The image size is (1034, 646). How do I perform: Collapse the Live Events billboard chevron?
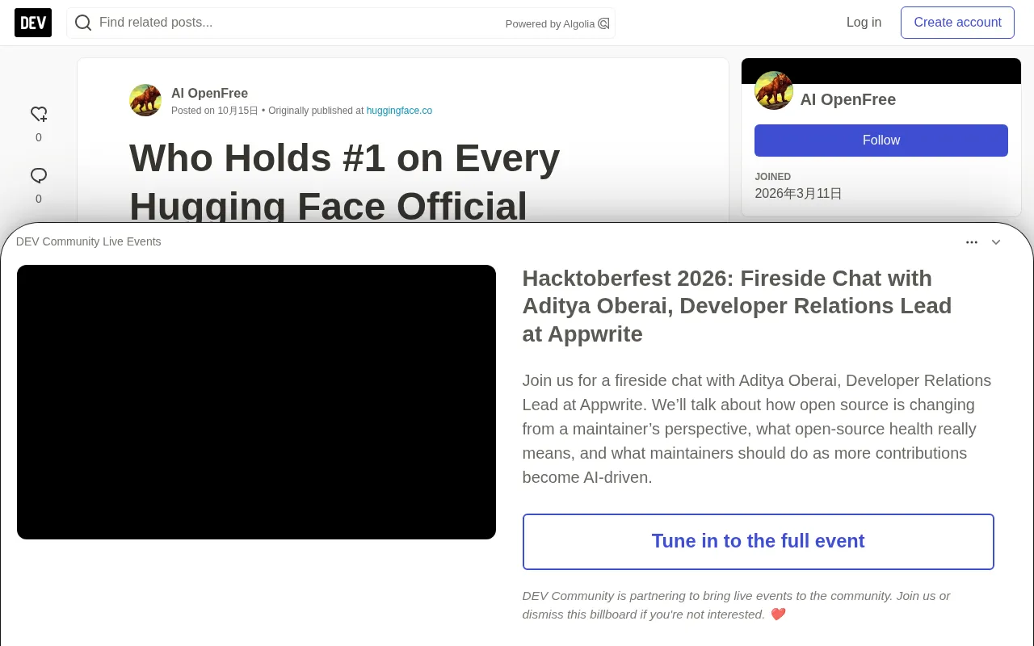coord(996,242)
